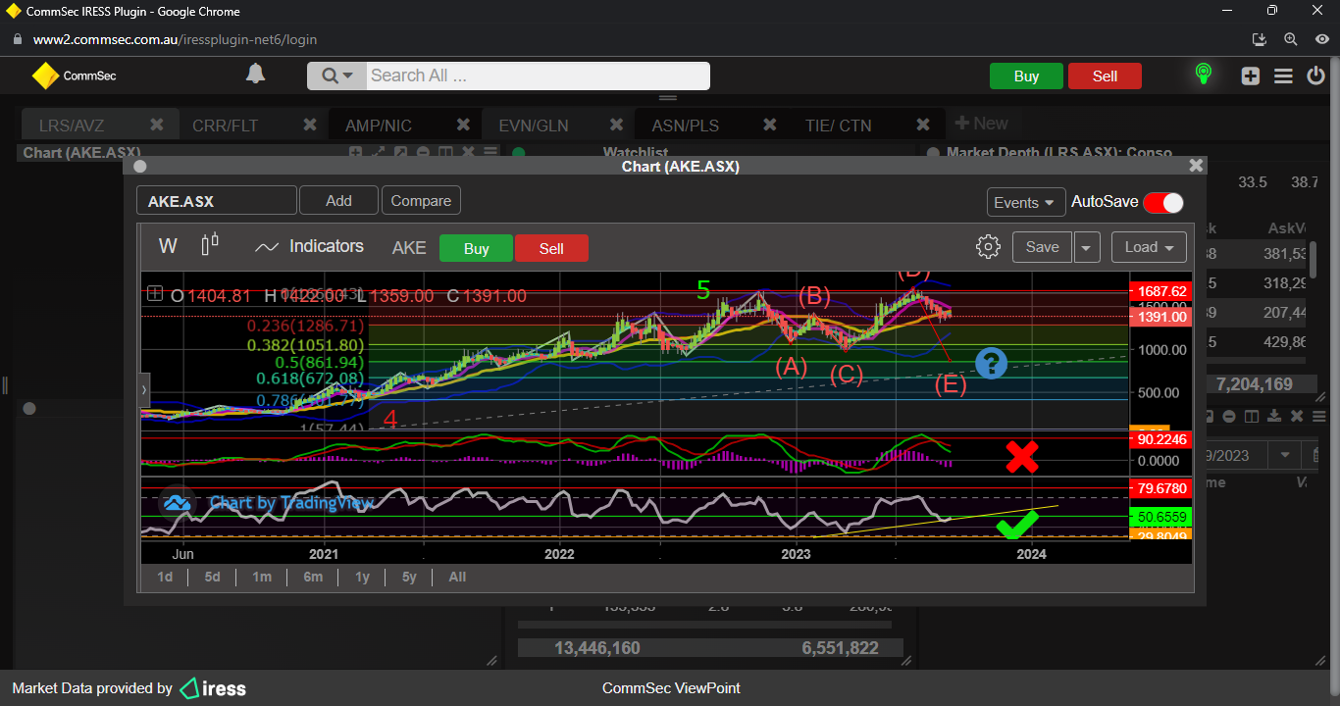Click the green lightbulb ideas icon

[x=1204, y=75]
